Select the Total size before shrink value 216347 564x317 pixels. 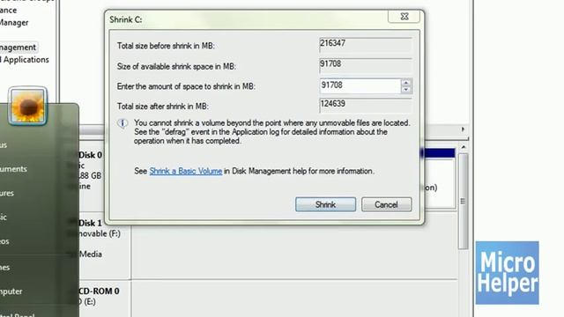tap(366, 45)
